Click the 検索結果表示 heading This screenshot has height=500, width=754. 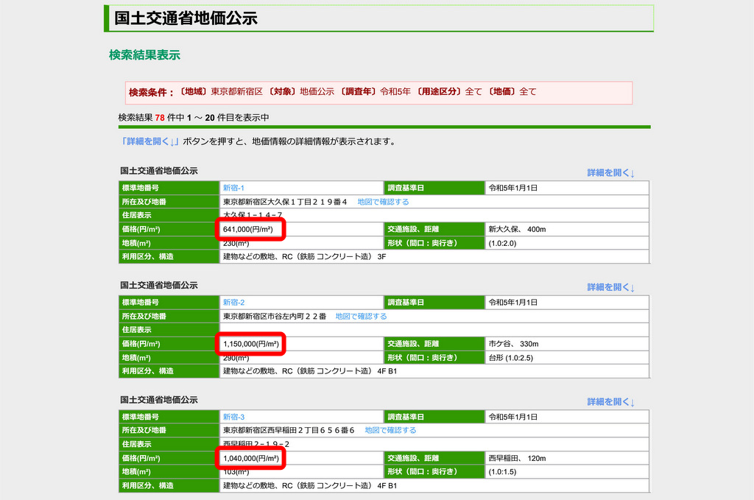click(x=145, y=55)
